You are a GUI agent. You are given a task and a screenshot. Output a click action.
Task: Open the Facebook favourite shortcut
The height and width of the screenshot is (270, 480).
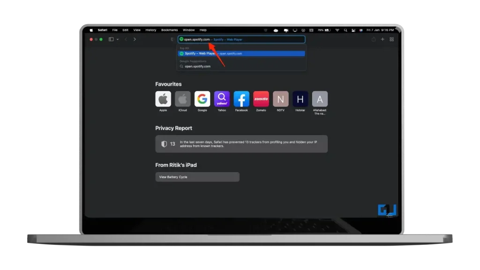coord(241,99)
